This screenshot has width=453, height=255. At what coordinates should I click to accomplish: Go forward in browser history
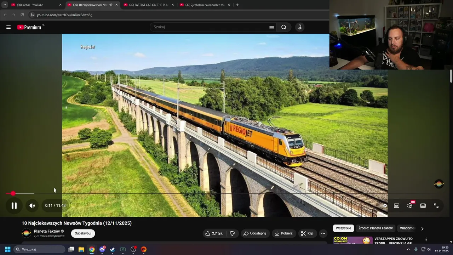[x=13, y=15]
